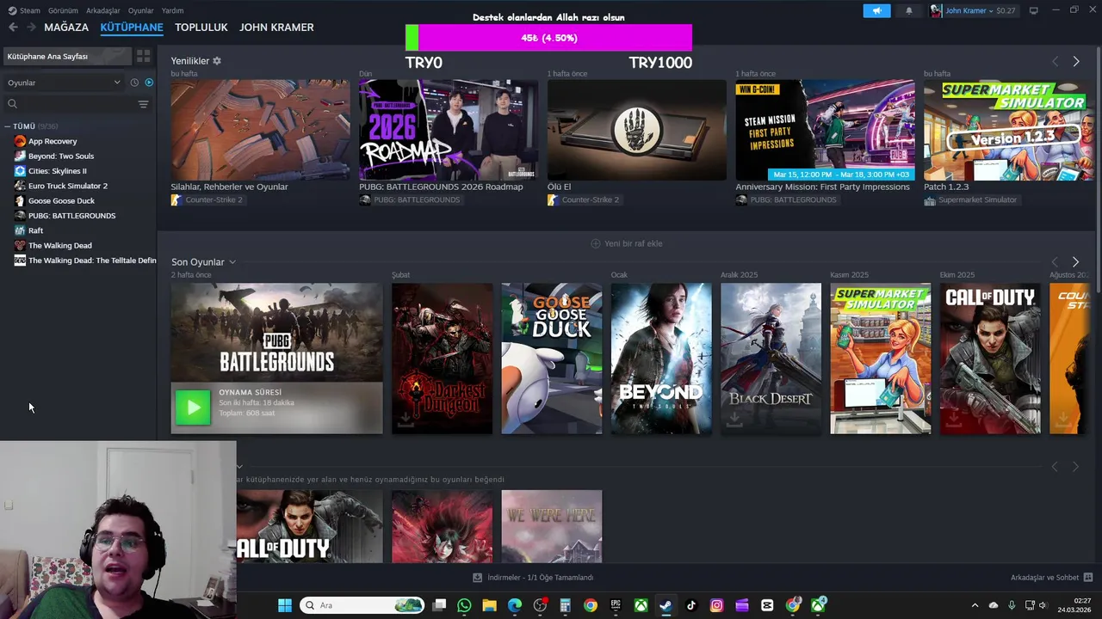Open Steam menu
Image resolution: width=1102 pixels, height=619 pixels.
coord(24,10)
